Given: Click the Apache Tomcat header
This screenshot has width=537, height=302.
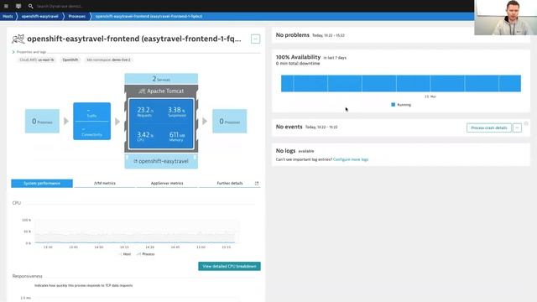Looking at the screenshot, I should [x=161, y=91].
